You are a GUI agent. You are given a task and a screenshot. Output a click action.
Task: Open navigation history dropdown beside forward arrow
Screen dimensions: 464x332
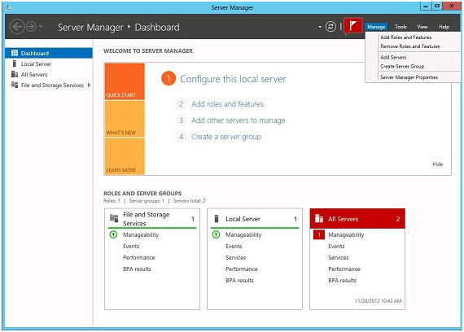[41, 27]
